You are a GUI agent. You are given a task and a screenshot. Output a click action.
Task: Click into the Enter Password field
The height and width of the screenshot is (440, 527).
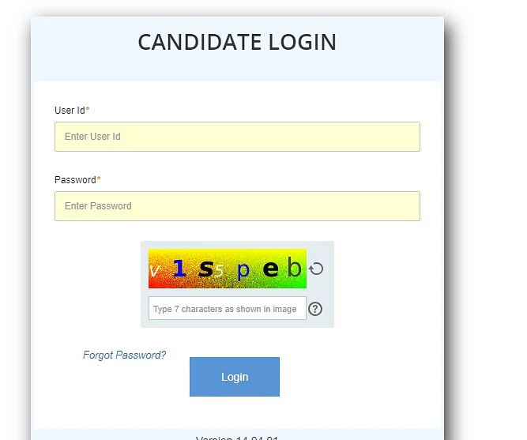pos(237,206)
